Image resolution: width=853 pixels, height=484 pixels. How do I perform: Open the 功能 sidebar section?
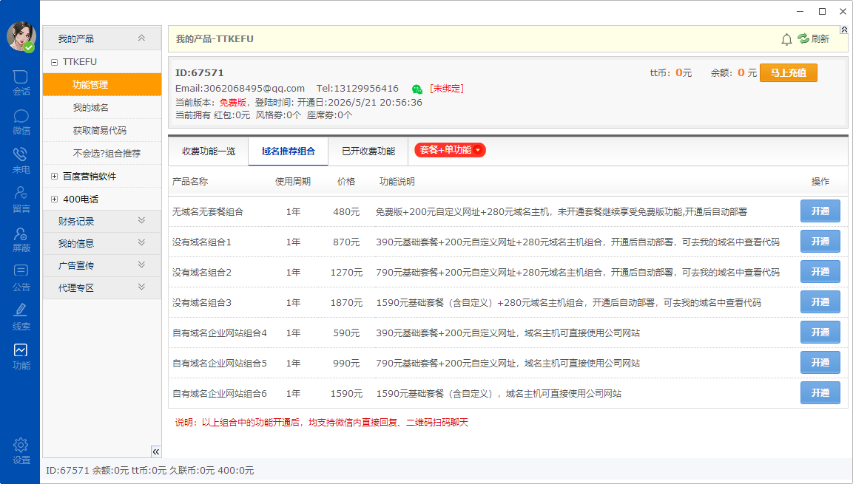point(21,357)
